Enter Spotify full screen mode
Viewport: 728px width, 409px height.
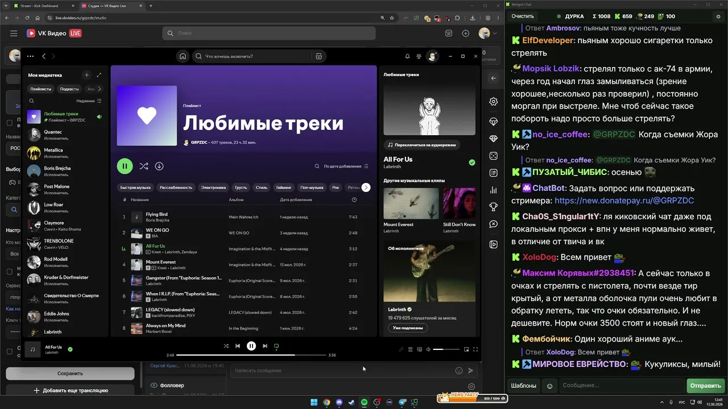point(475,349)
